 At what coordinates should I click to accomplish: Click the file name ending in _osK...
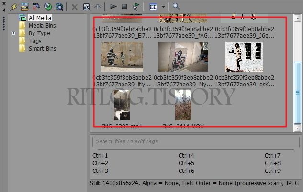tap(245, 81)
